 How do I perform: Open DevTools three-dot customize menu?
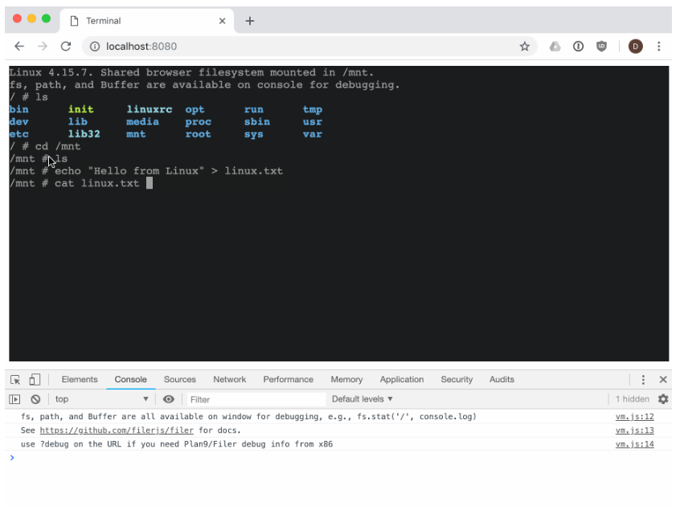643,380
